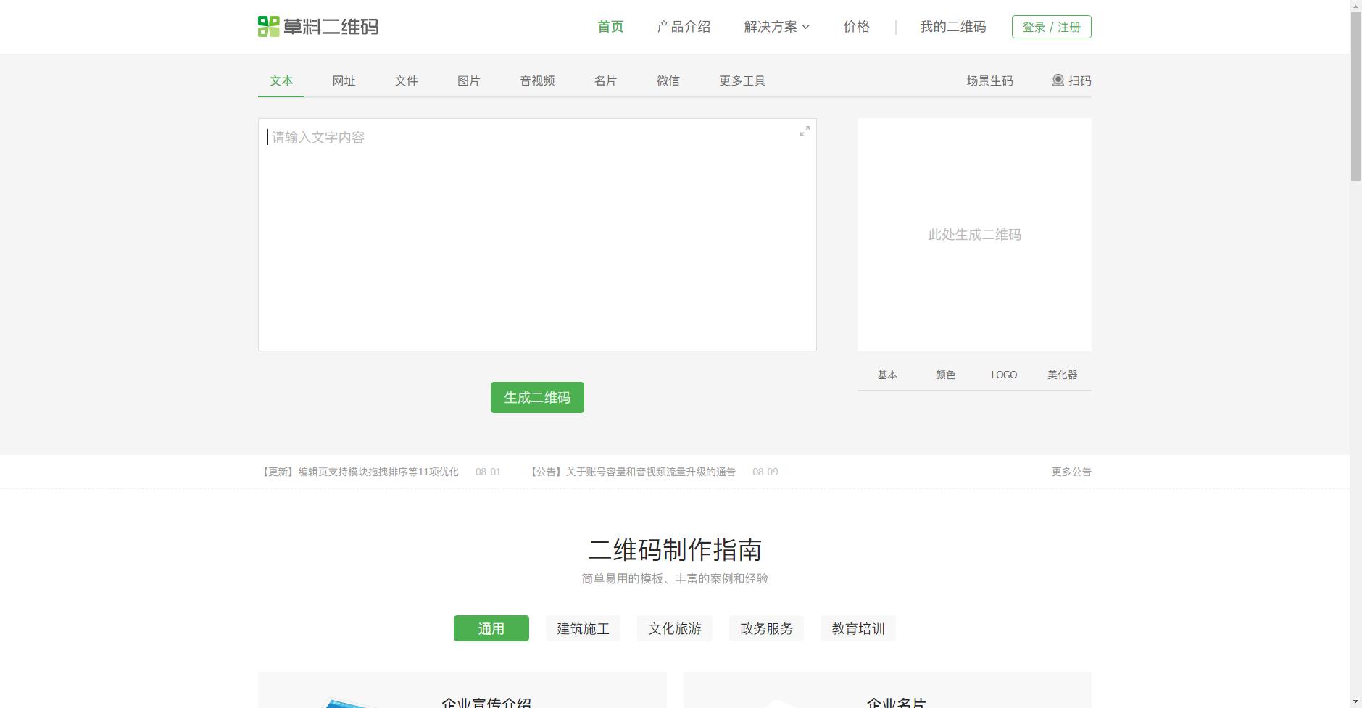The image size is (1362, 708).
Task: Open 更多工具
Action: 742,80
